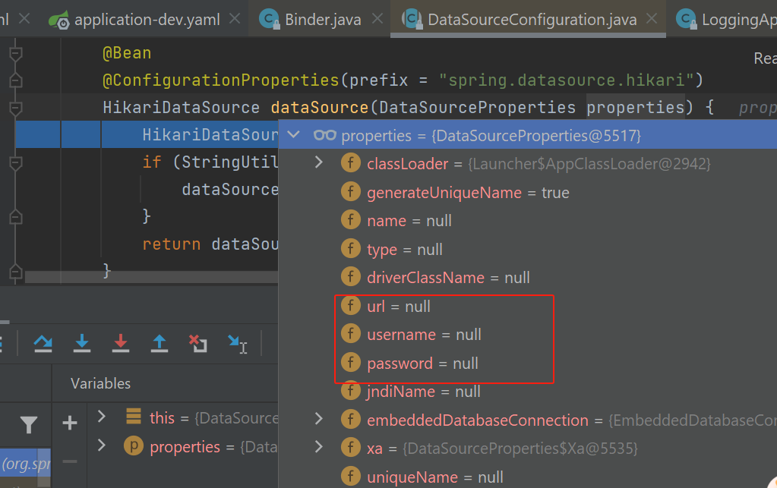Switch to the Binder.java tab
The image size is (777, 488).
[x=323, y=19]
